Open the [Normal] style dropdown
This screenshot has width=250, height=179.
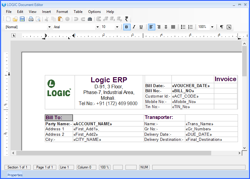[49, 27]
